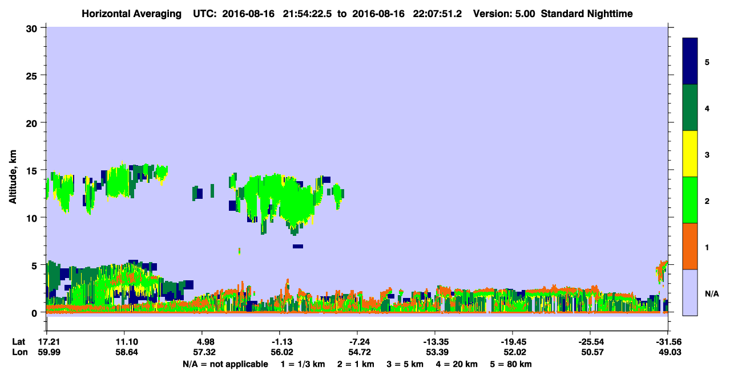Click the y-axis tick label 10
Image resolution: width=742 pixels, height=380 pixels.
click(x=33, y=218)
